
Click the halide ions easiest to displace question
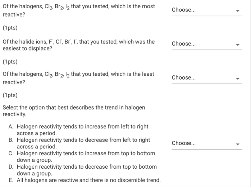coord(79,45)
